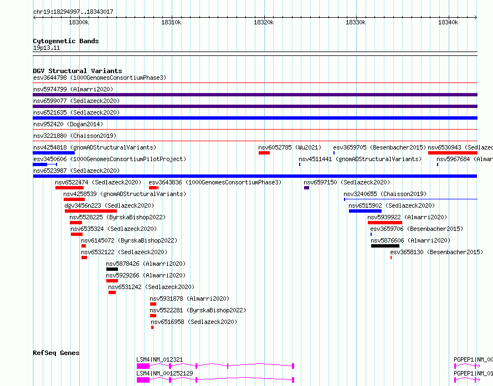Click the thin red line of nsv952420
The height and width of the screenshot is (386, 493).
pyautogui.click(x=255, y=129)
